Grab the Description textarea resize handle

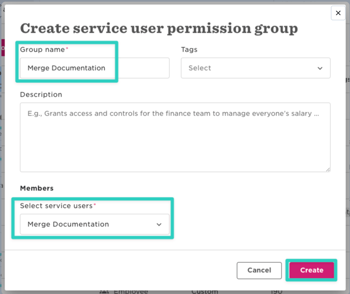(328, 169)
